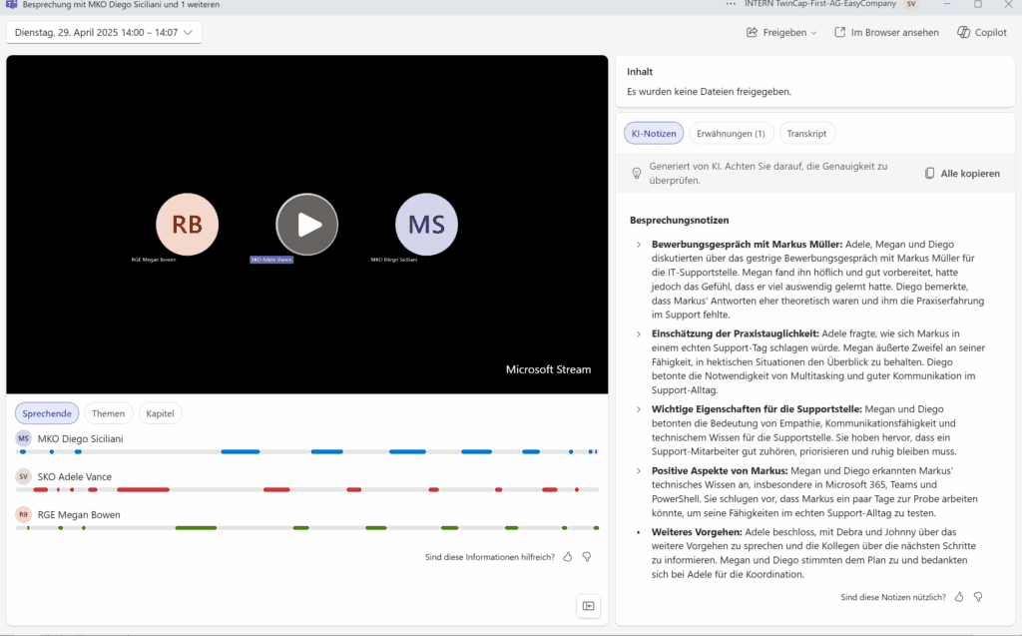1022x636 pixels.
Task: Open the three-dots menu in title bar
Action: pyautogui.click(x=731, y=4)
